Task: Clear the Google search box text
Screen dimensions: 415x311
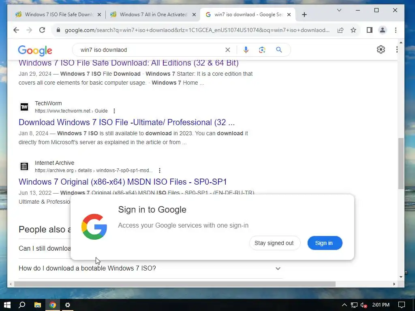Action: pos(228,50)
